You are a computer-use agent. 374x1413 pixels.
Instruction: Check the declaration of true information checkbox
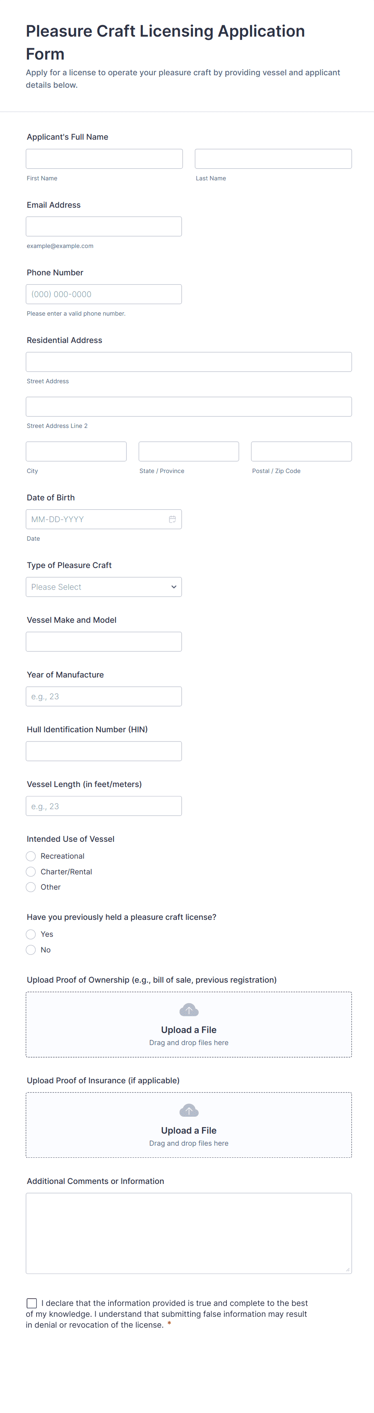(x=32, y=1303)
